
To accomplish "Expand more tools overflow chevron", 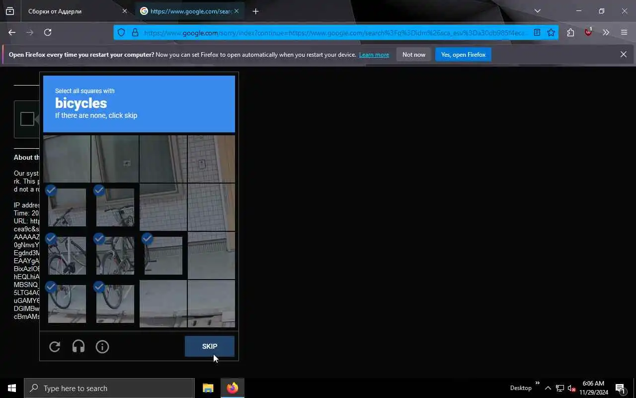I will [606, 32].
